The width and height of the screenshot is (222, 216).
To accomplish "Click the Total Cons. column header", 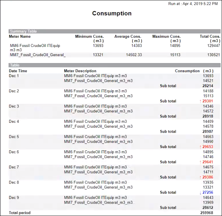I will coord(210,36).
